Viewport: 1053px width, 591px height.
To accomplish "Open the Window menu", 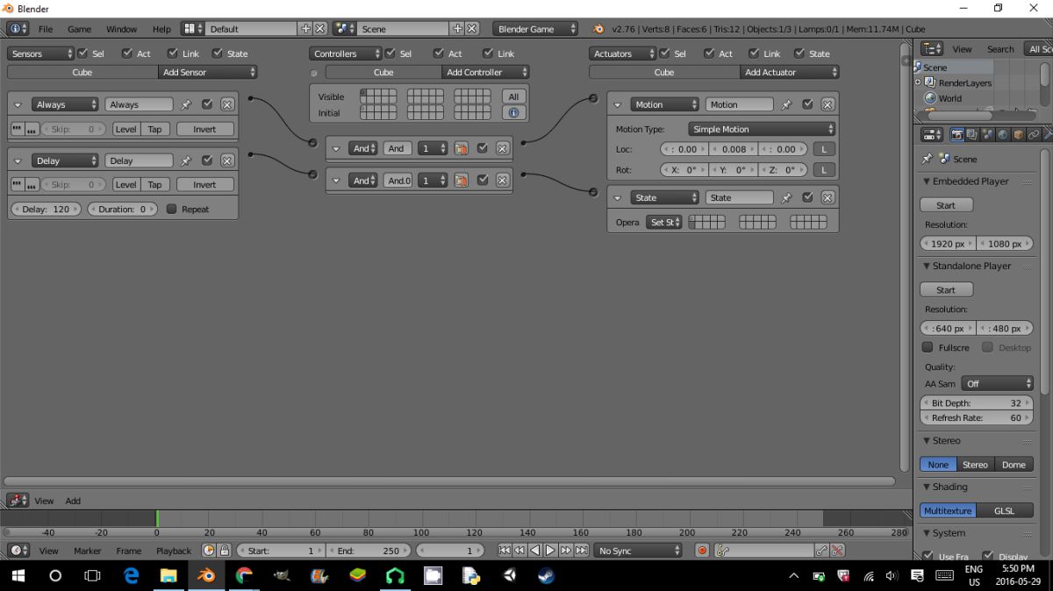I will pos(122,29).
